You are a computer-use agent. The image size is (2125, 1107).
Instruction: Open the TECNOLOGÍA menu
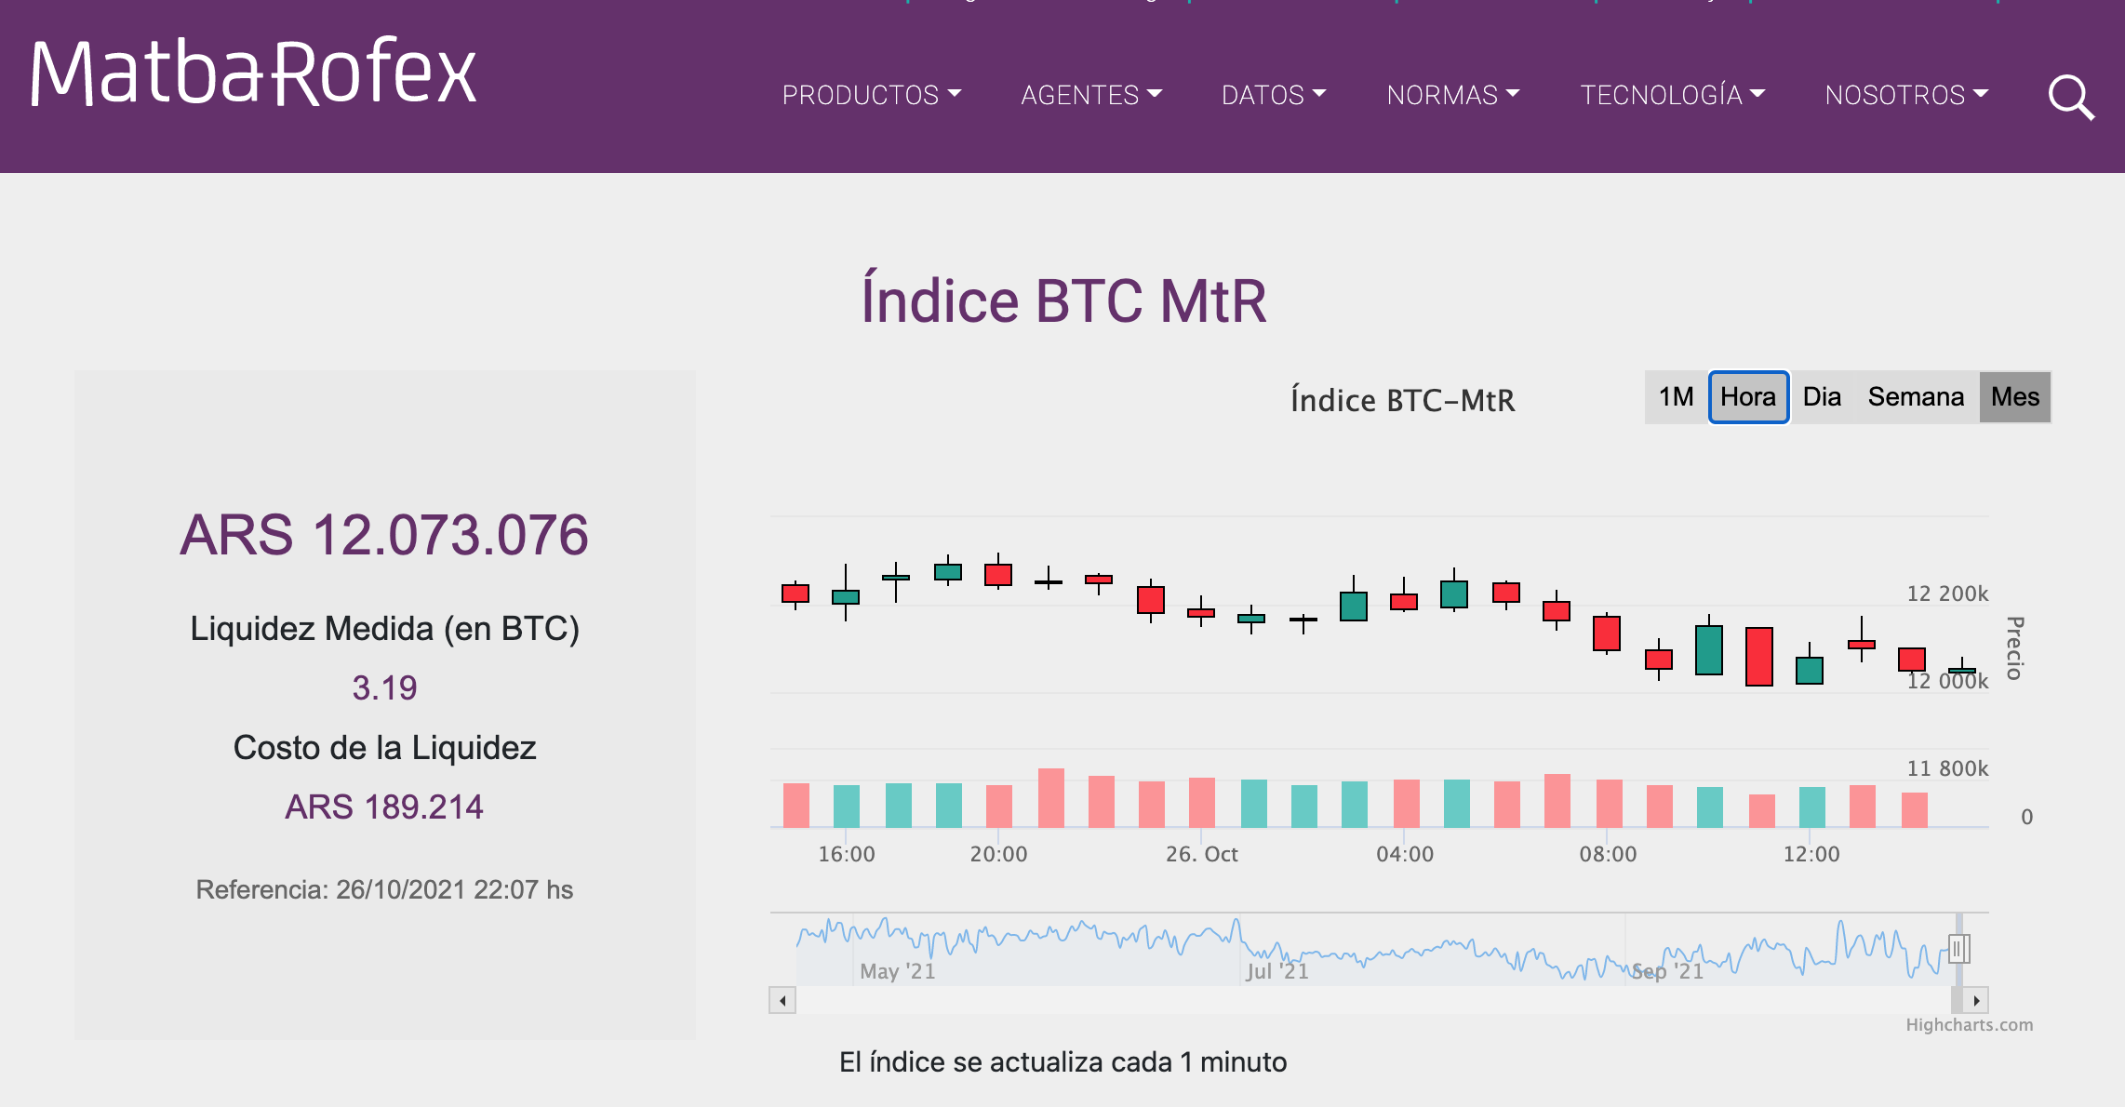pos(1672,95)
